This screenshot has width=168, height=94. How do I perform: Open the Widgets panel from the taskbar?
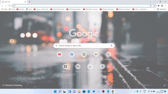[x=70, y=91]
